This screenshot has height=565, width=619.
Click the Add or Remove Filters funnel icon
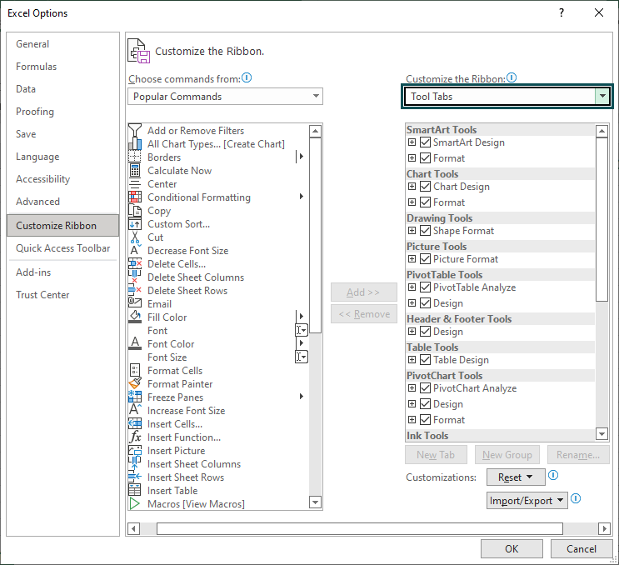[x=135, y=130]
